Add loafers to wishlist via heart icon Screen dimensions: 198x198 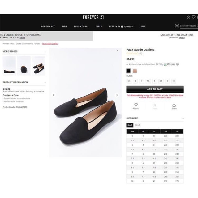(x=136, y=105)
